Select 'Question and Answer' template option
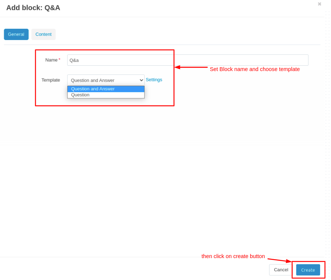 106,89
